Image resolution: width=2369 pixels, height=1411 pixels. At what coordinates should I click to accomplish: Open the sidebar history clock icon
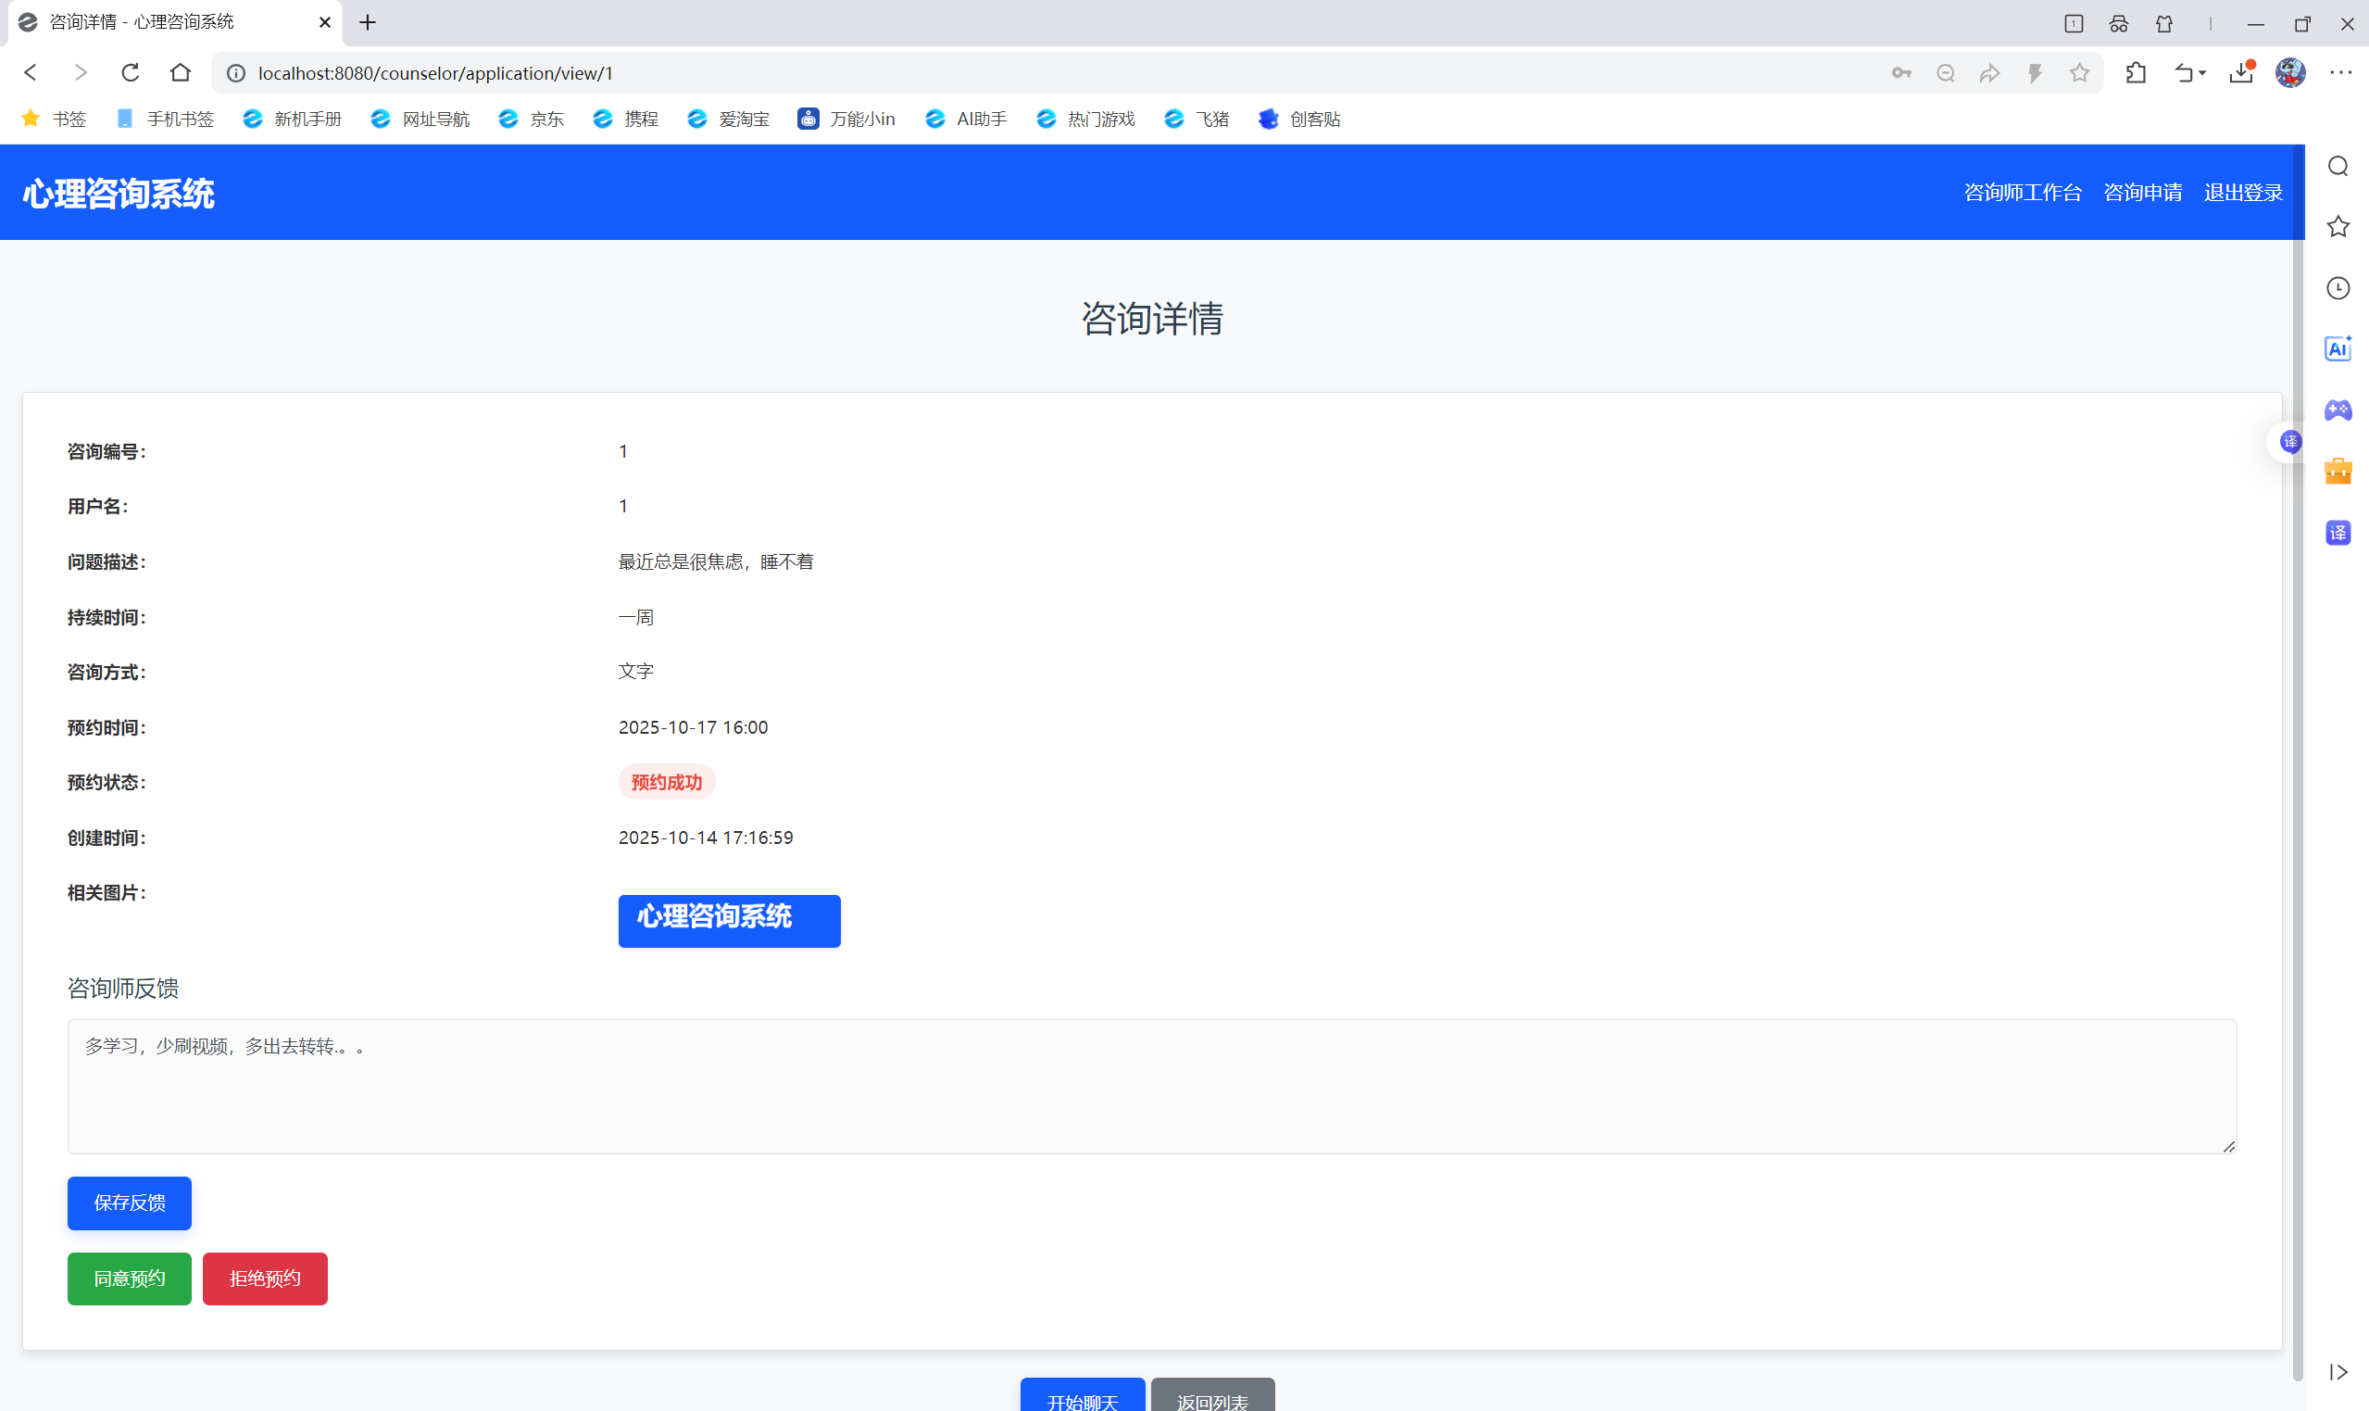pos(2338,288)
